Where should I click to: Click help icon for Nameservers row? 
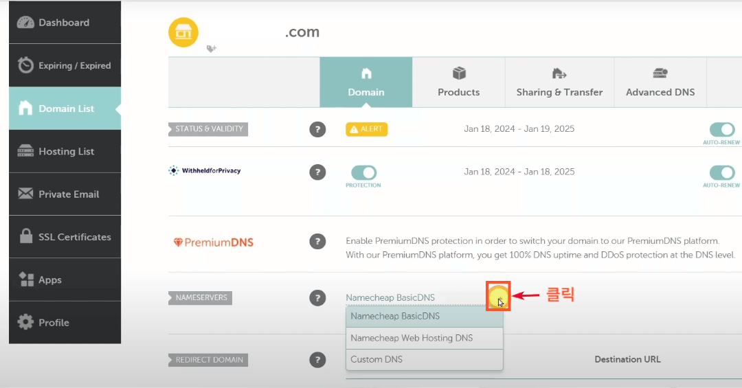317,298
